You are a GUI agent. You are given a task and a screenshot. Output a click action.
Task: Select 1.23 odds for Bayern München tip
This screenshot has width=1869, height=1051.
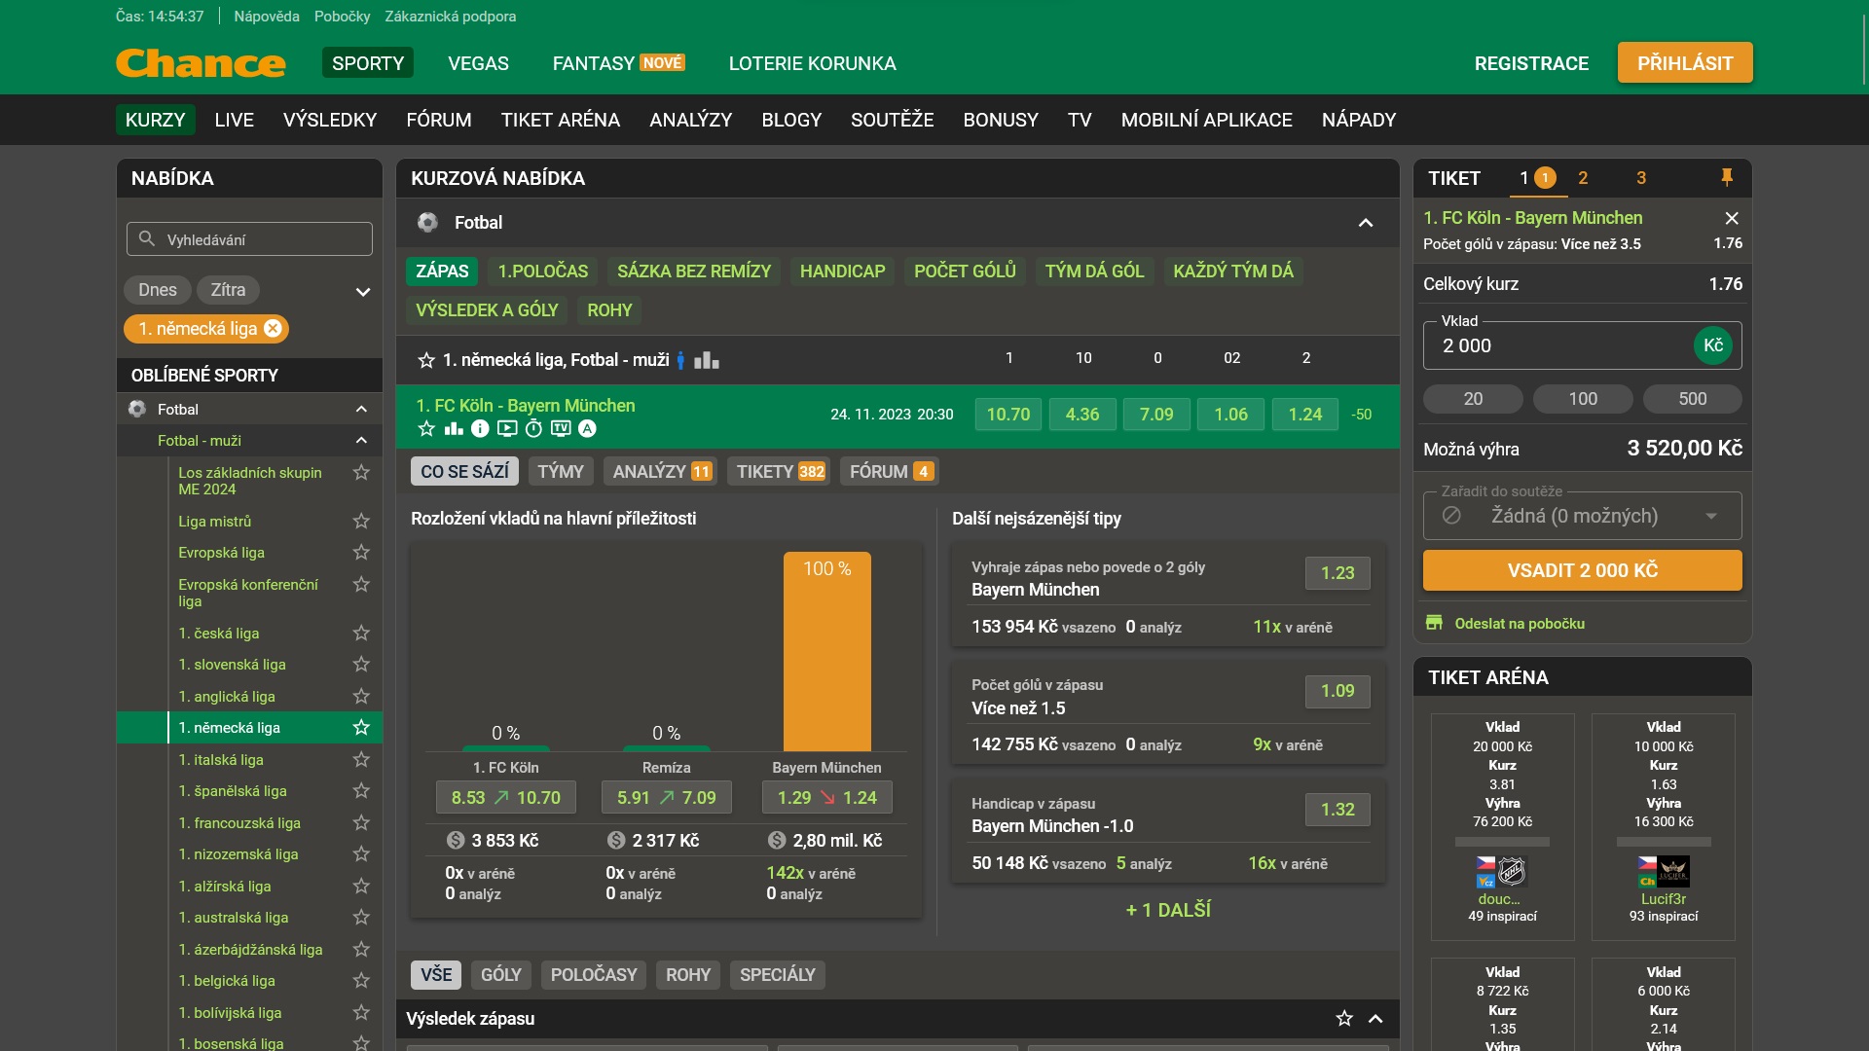tap(1338, 573)
